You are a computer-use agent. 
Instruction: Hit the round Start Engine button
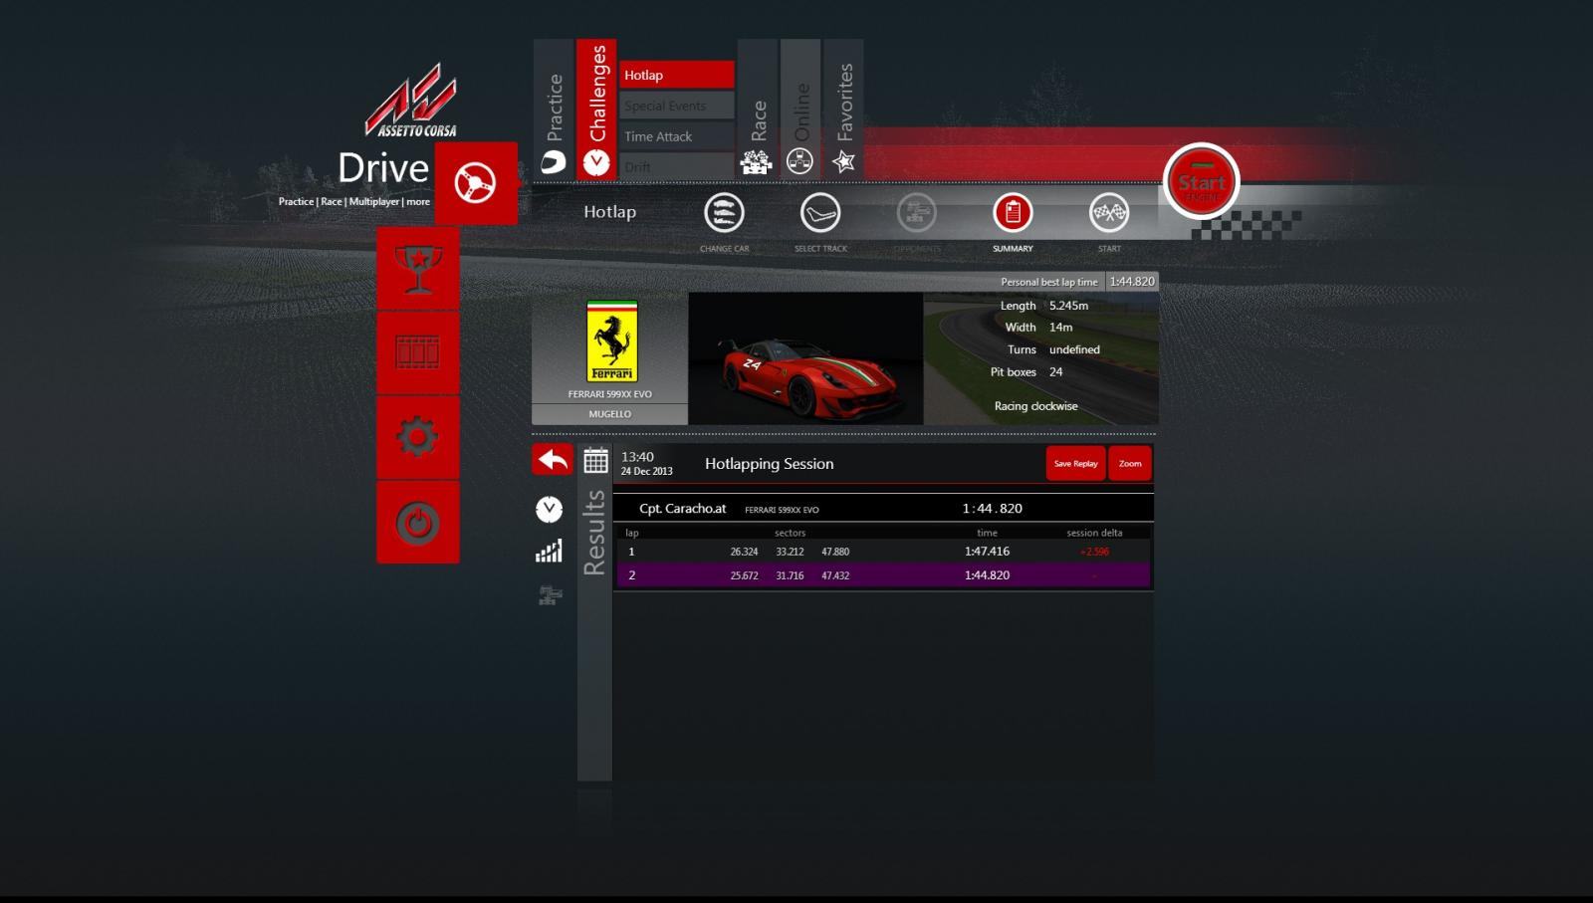click(1202, 182)
